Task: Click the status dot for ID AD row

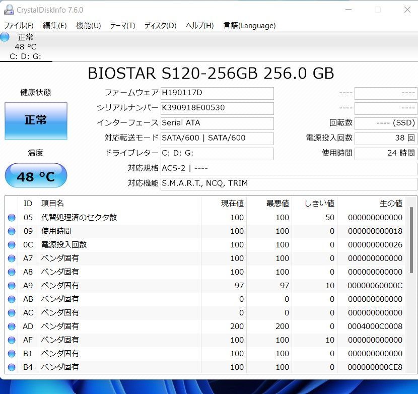Action: pos(12,326)
